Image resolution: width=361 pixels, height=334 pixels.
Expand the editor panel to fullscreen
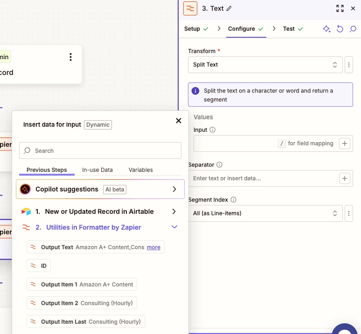[x=340, y=8]
